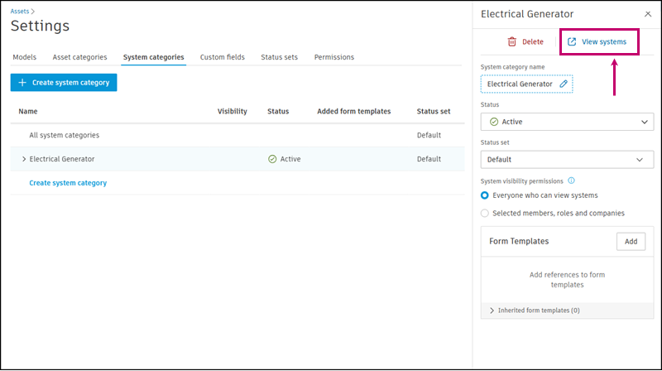The width and height of the screenshot is (662, 371).
Task: Open the Status sets tab
Action: [x=279, y=57]
